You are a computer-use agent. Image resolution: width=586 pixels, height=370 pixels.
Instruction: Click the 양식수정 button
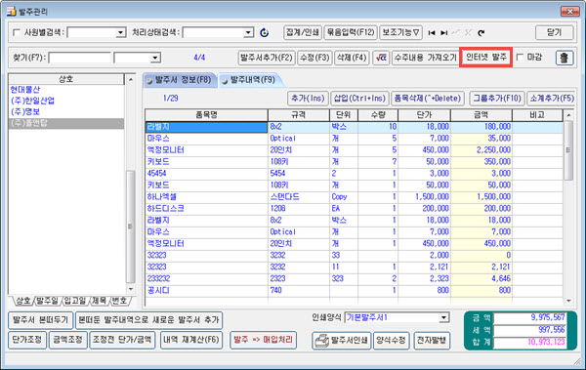point(391,341)
